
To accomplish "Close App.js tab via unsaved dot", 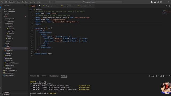I will 40,6.
